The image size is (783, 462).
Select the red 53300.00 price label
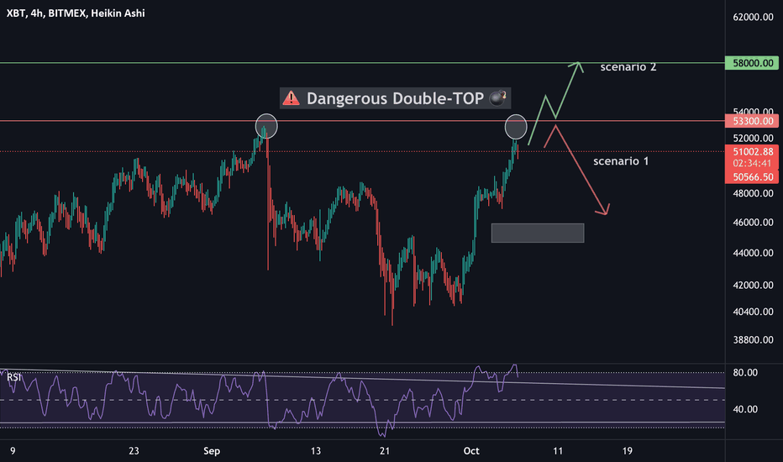[x=752, y=121]
